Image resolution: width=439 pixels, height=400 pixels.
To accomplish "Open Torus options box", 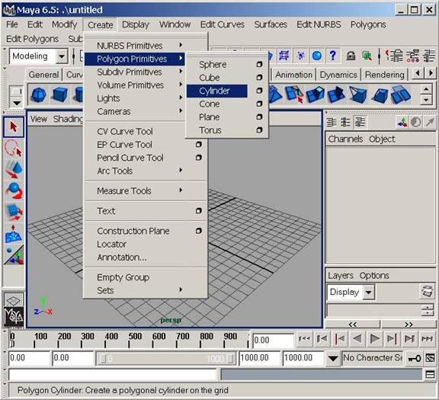I will 259,130.
